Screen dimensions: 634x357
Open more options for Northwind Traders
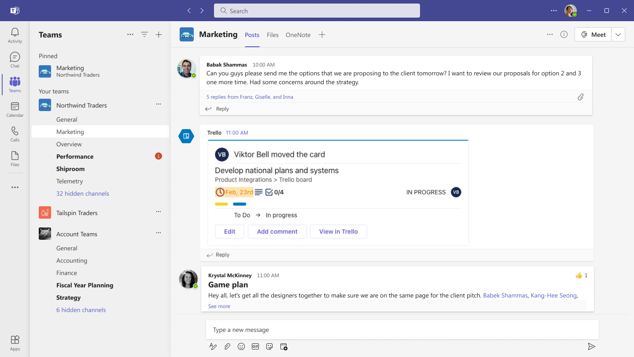pyautogui.click(x=158, y=104)
